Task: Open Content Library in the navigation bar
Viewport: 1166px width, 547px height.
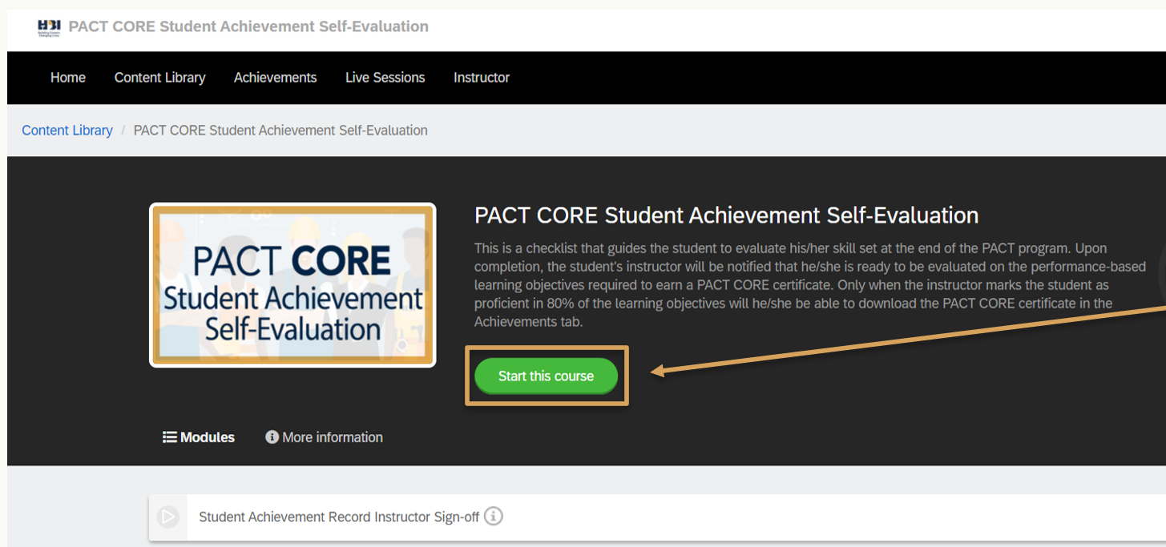Action: coord(160,78)
